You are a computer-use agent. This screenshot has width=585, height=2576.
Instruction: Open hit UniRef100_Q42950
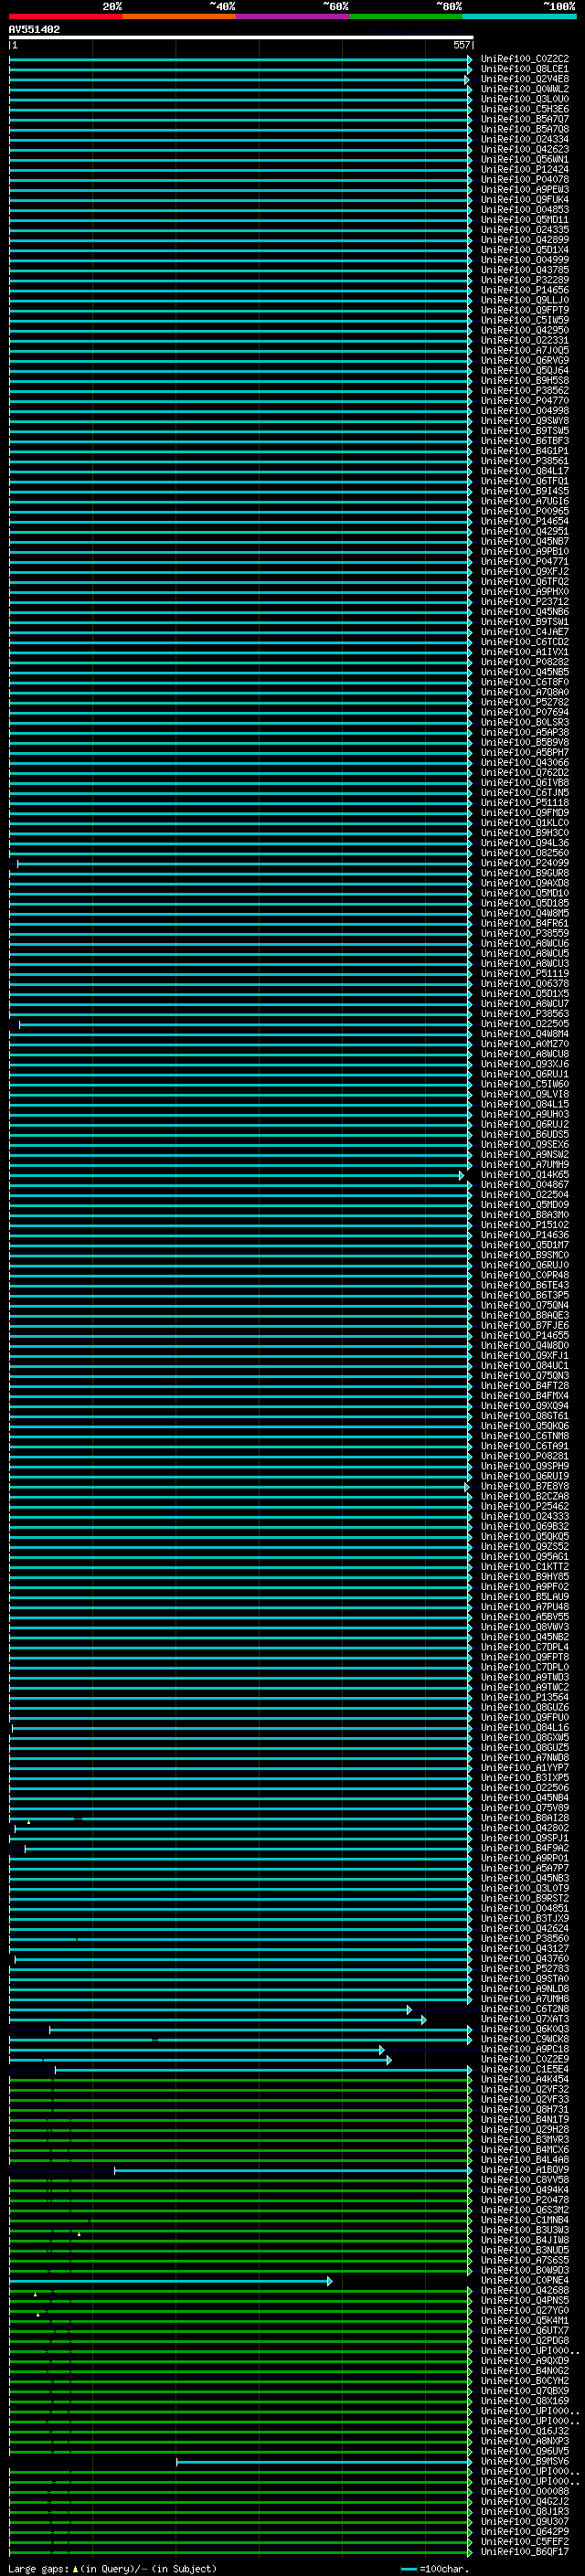pyautogui.click(x=524, y=330)
